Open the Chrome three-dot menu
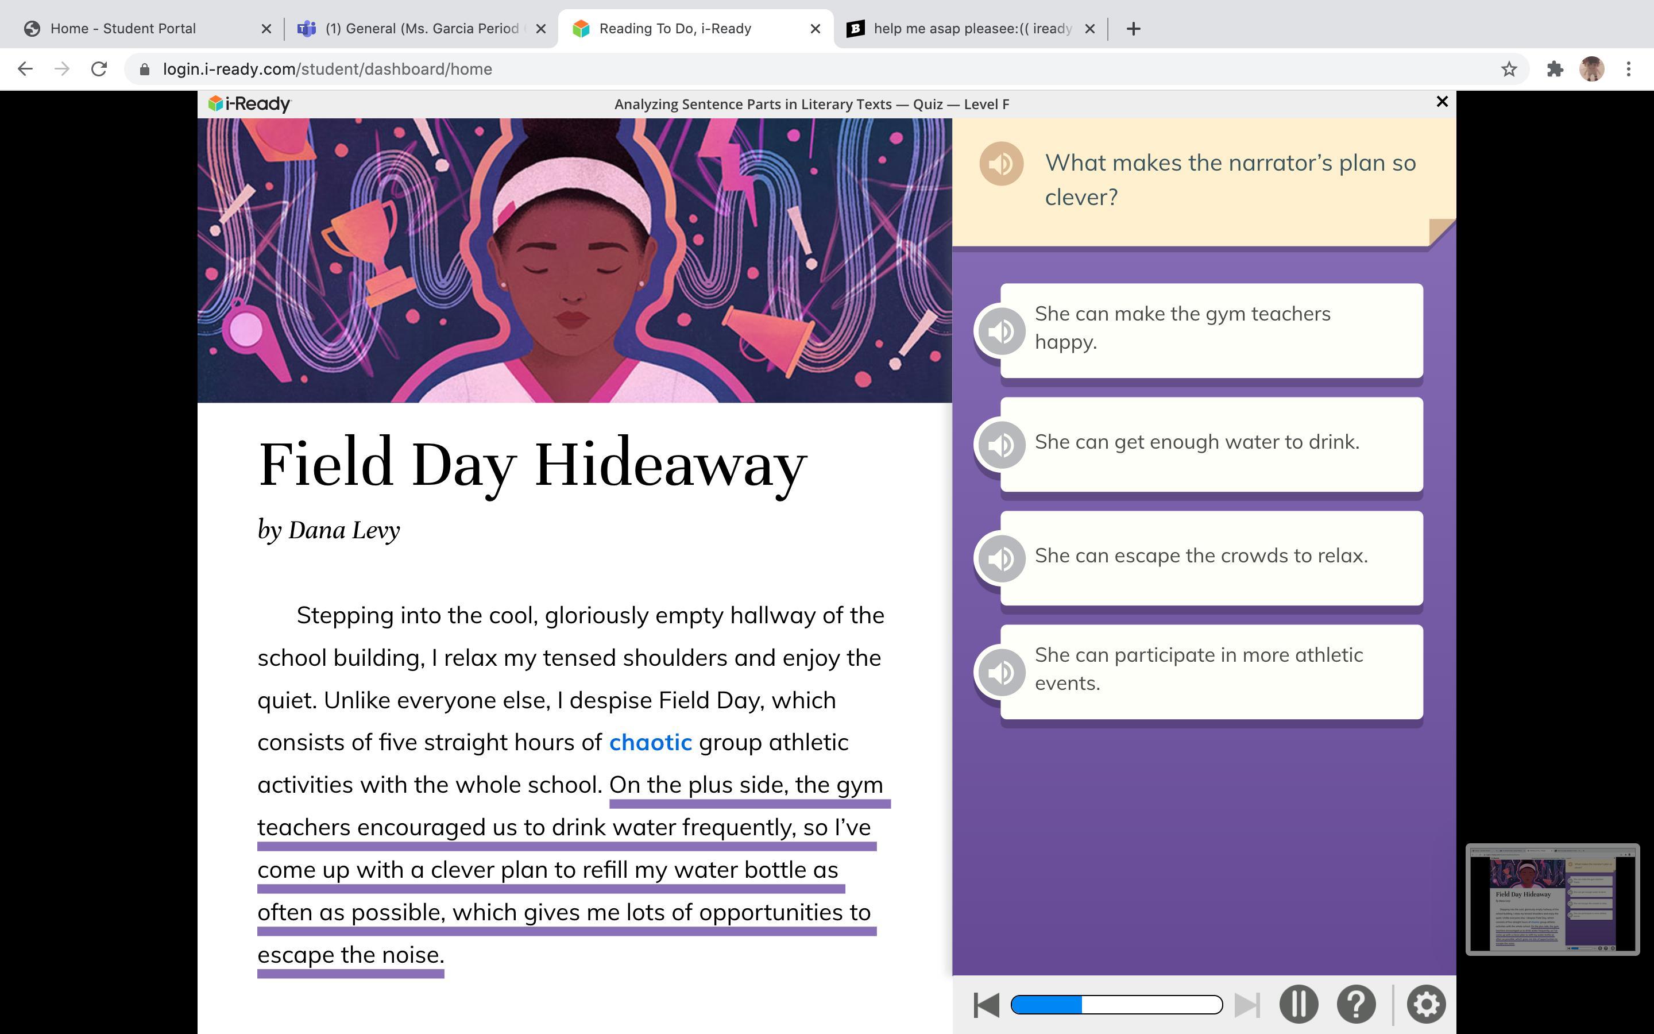 [x=1629, y=69]
